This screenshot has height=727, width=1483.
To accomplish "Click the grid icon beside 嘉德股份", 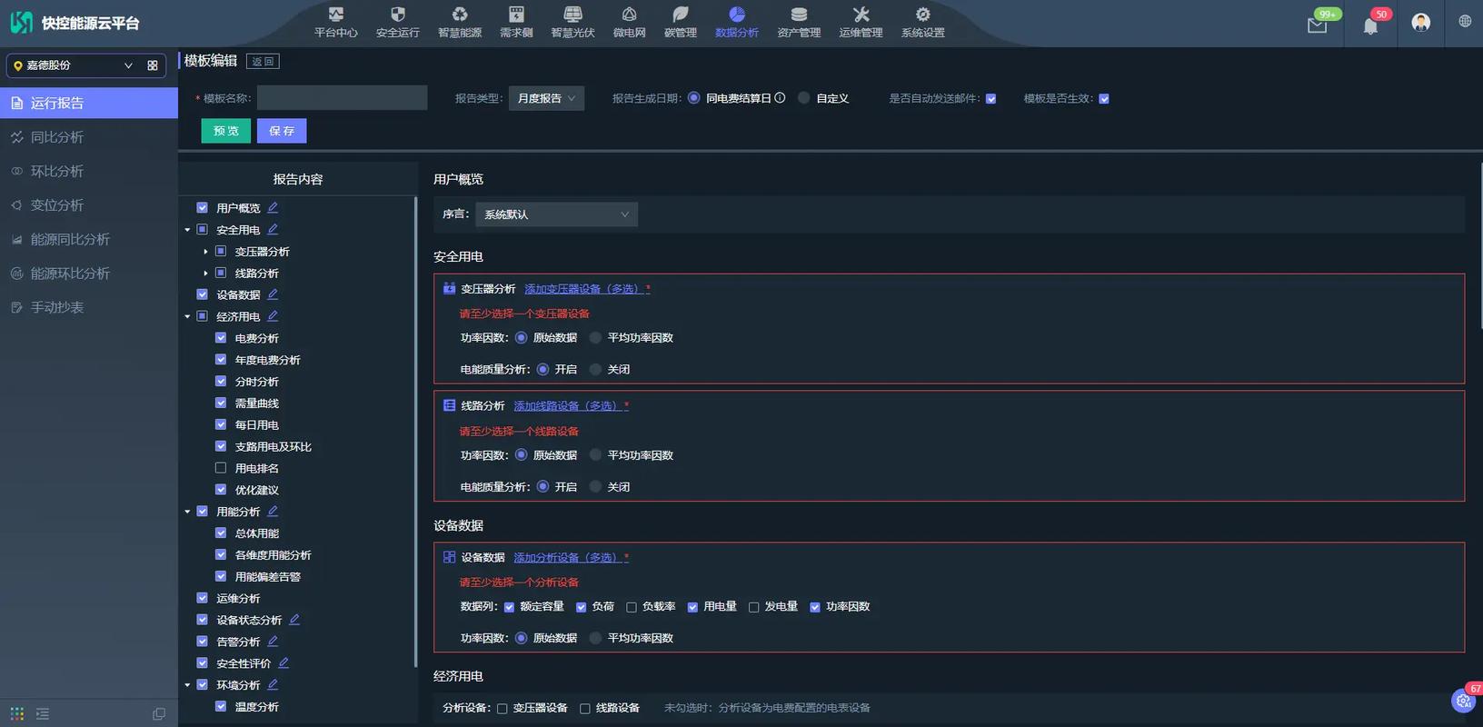I will 153,65.
